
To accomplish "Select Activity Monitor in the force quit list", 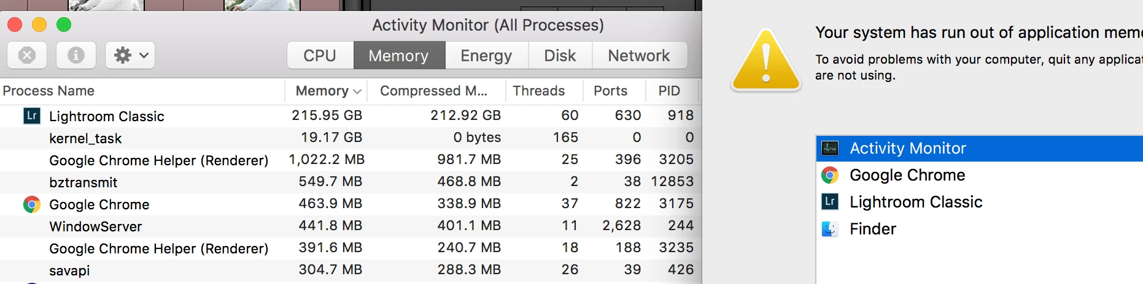I will 907,148.
